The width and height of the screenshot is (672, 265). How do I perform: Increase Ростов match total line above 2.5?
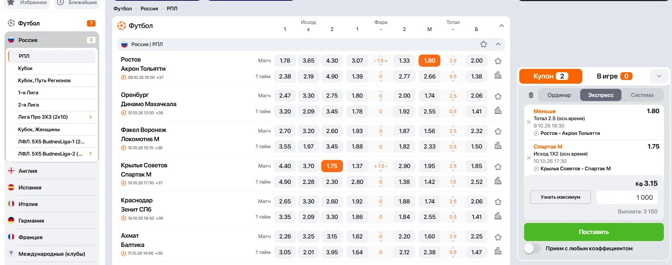pos(453,56)
